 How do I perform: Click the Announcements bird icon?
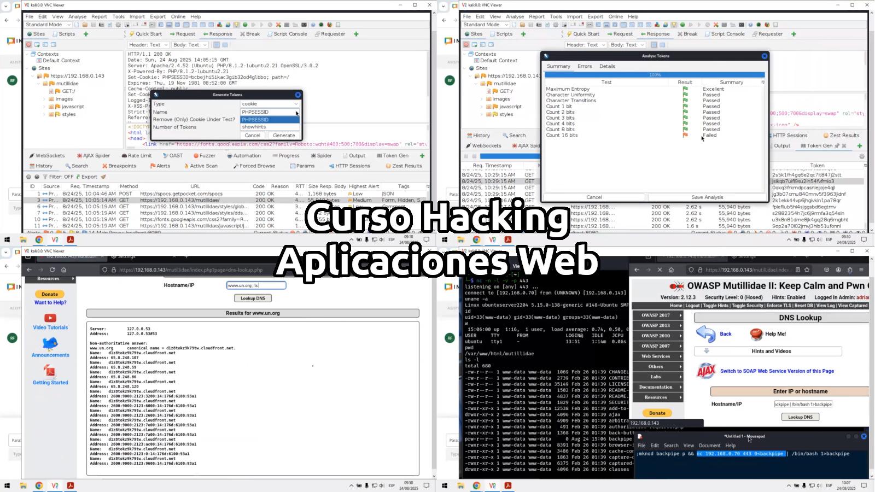pyautogui.click(x=50, y=343)
